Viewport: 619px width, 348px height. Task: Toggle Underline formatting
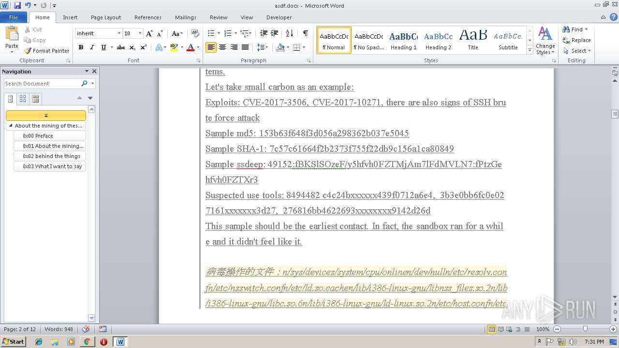pos(103,47)
